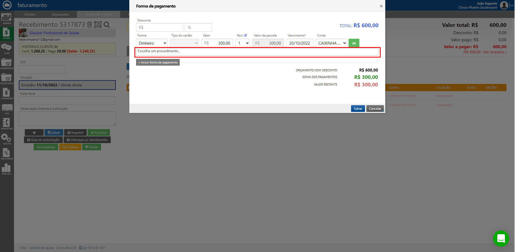This screenshot has height=252, width=517.
Task: Click the green swap arrows button
Action: click(354, 43)
